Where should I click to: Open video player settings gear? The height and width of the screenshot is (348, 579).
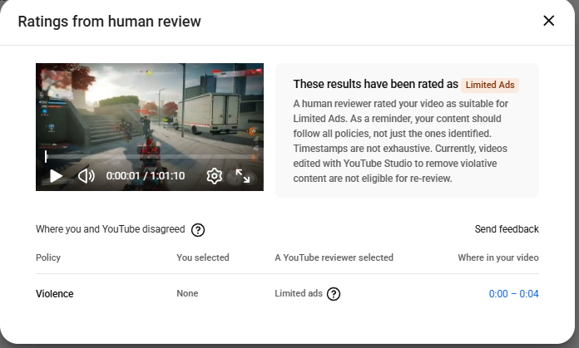point(214,176)
